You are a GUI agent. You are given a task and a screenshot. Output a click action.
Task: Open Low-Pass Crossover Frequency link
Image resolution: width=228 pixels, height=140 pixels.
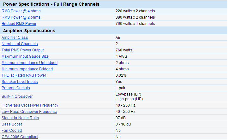29,112
